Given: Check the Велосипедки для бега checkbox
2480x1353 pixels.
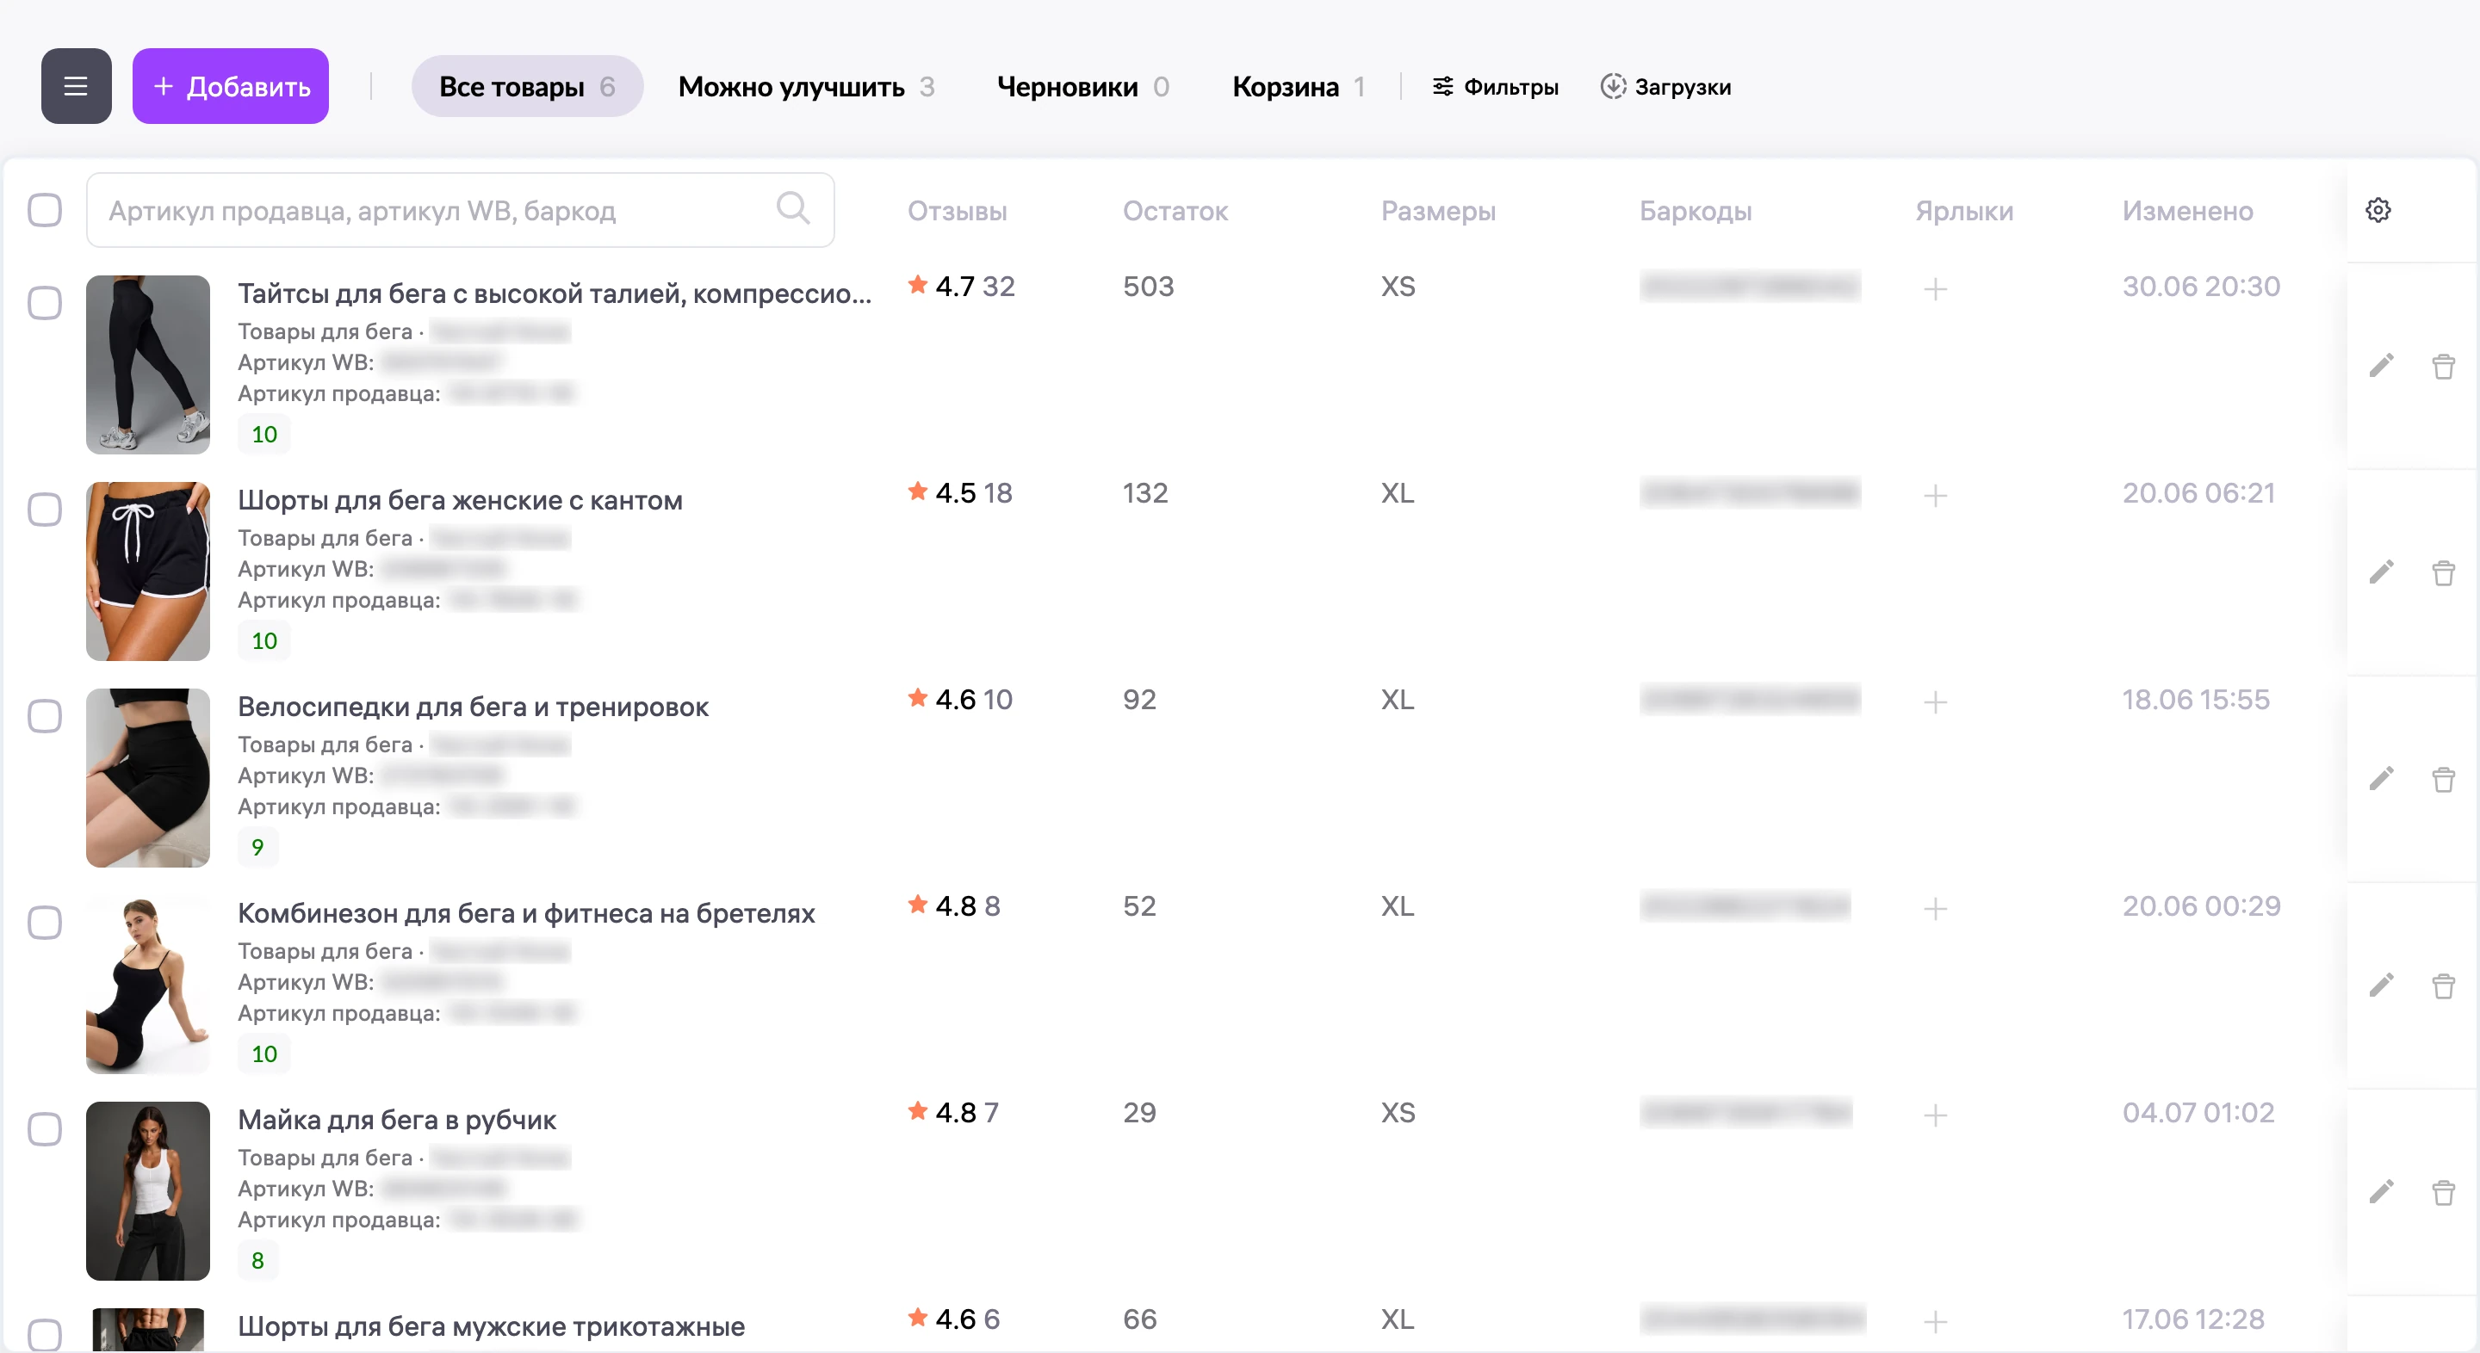Looking at the screenshot, I should (44, 716).
